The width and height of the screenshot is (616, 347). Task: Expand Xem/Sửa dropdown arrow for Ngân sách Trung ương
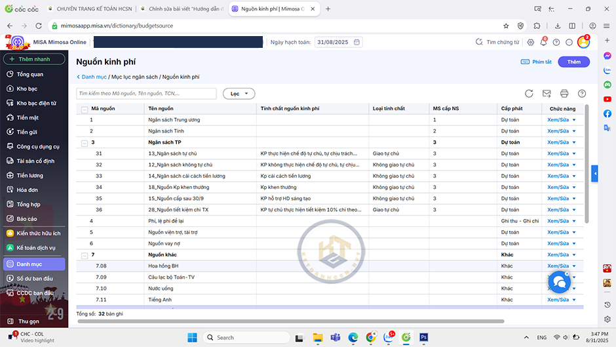574,120
